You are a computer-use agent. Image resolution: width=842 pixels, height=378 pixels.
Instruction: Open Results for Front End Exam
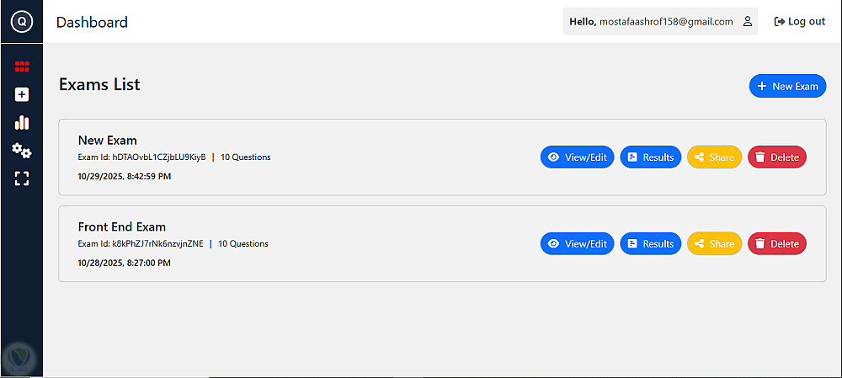click(x=650, y=244)
